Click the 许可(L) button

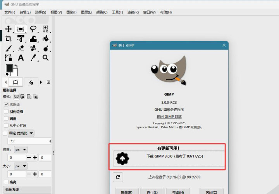(152, 192)
